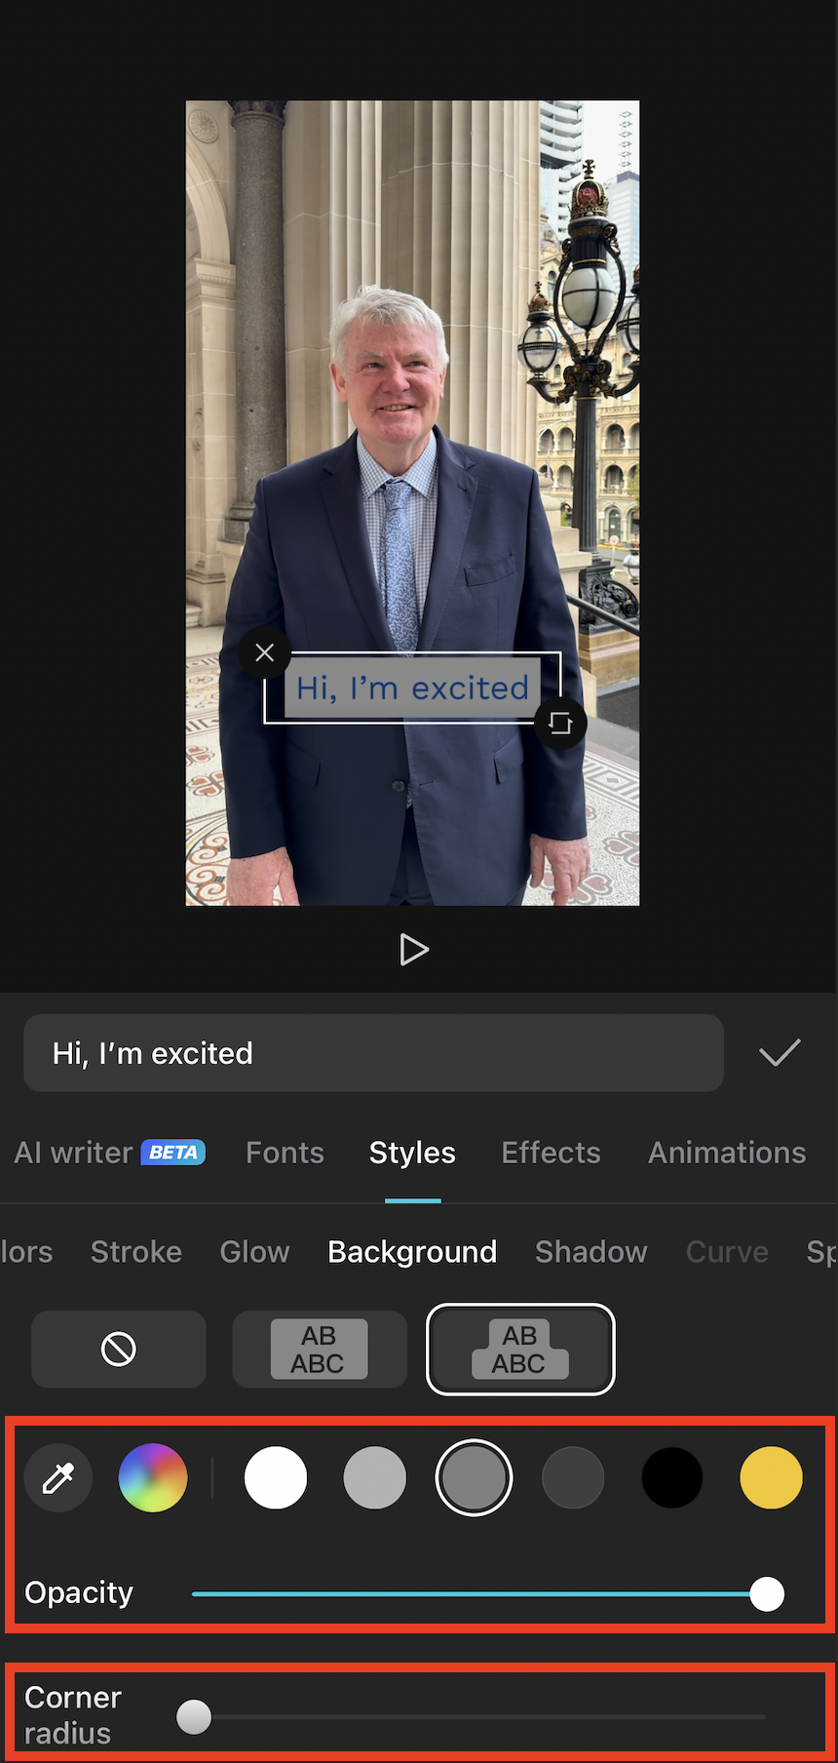Click the Opacity slider track
Image resolution: width=838 pixels, height=1763 pixels.
pyautogui.click(x=479, y=1593)
